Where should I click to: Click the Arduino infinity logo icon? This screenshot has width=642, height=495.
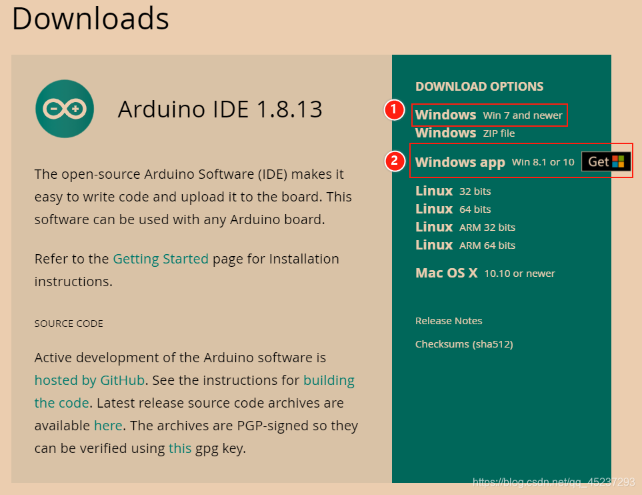(x=65, y=109)
